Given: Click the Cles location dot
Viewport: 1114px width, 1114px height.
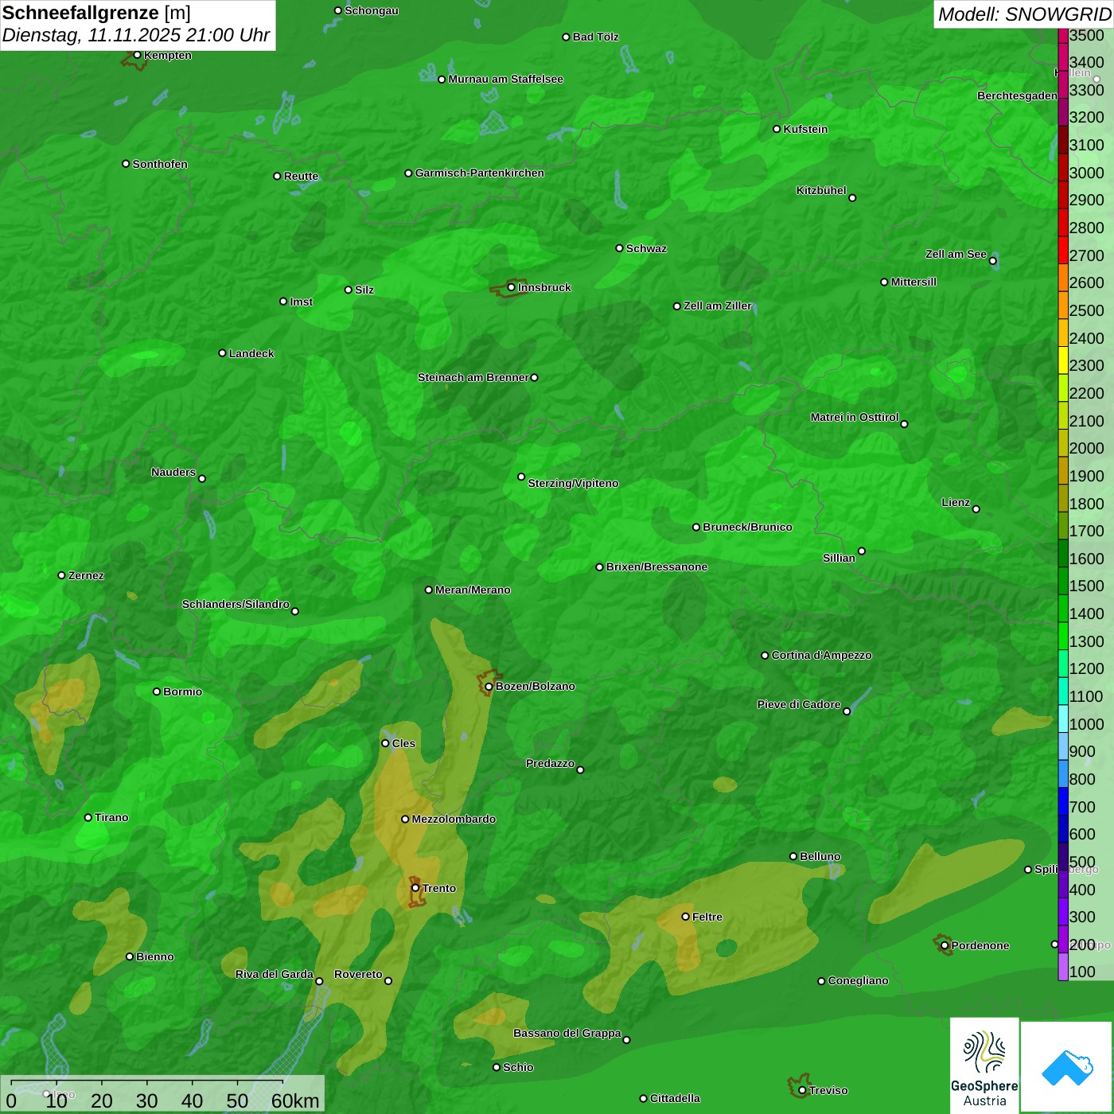Looking at the screenshot, I should point(385,743).
